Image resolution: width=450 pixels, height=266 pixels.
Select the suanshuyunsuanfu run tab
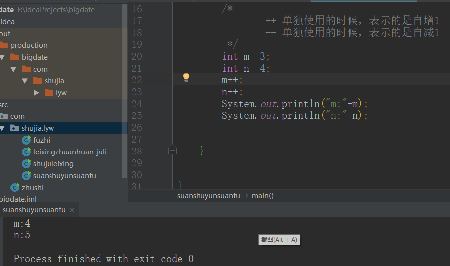[34, 210]
